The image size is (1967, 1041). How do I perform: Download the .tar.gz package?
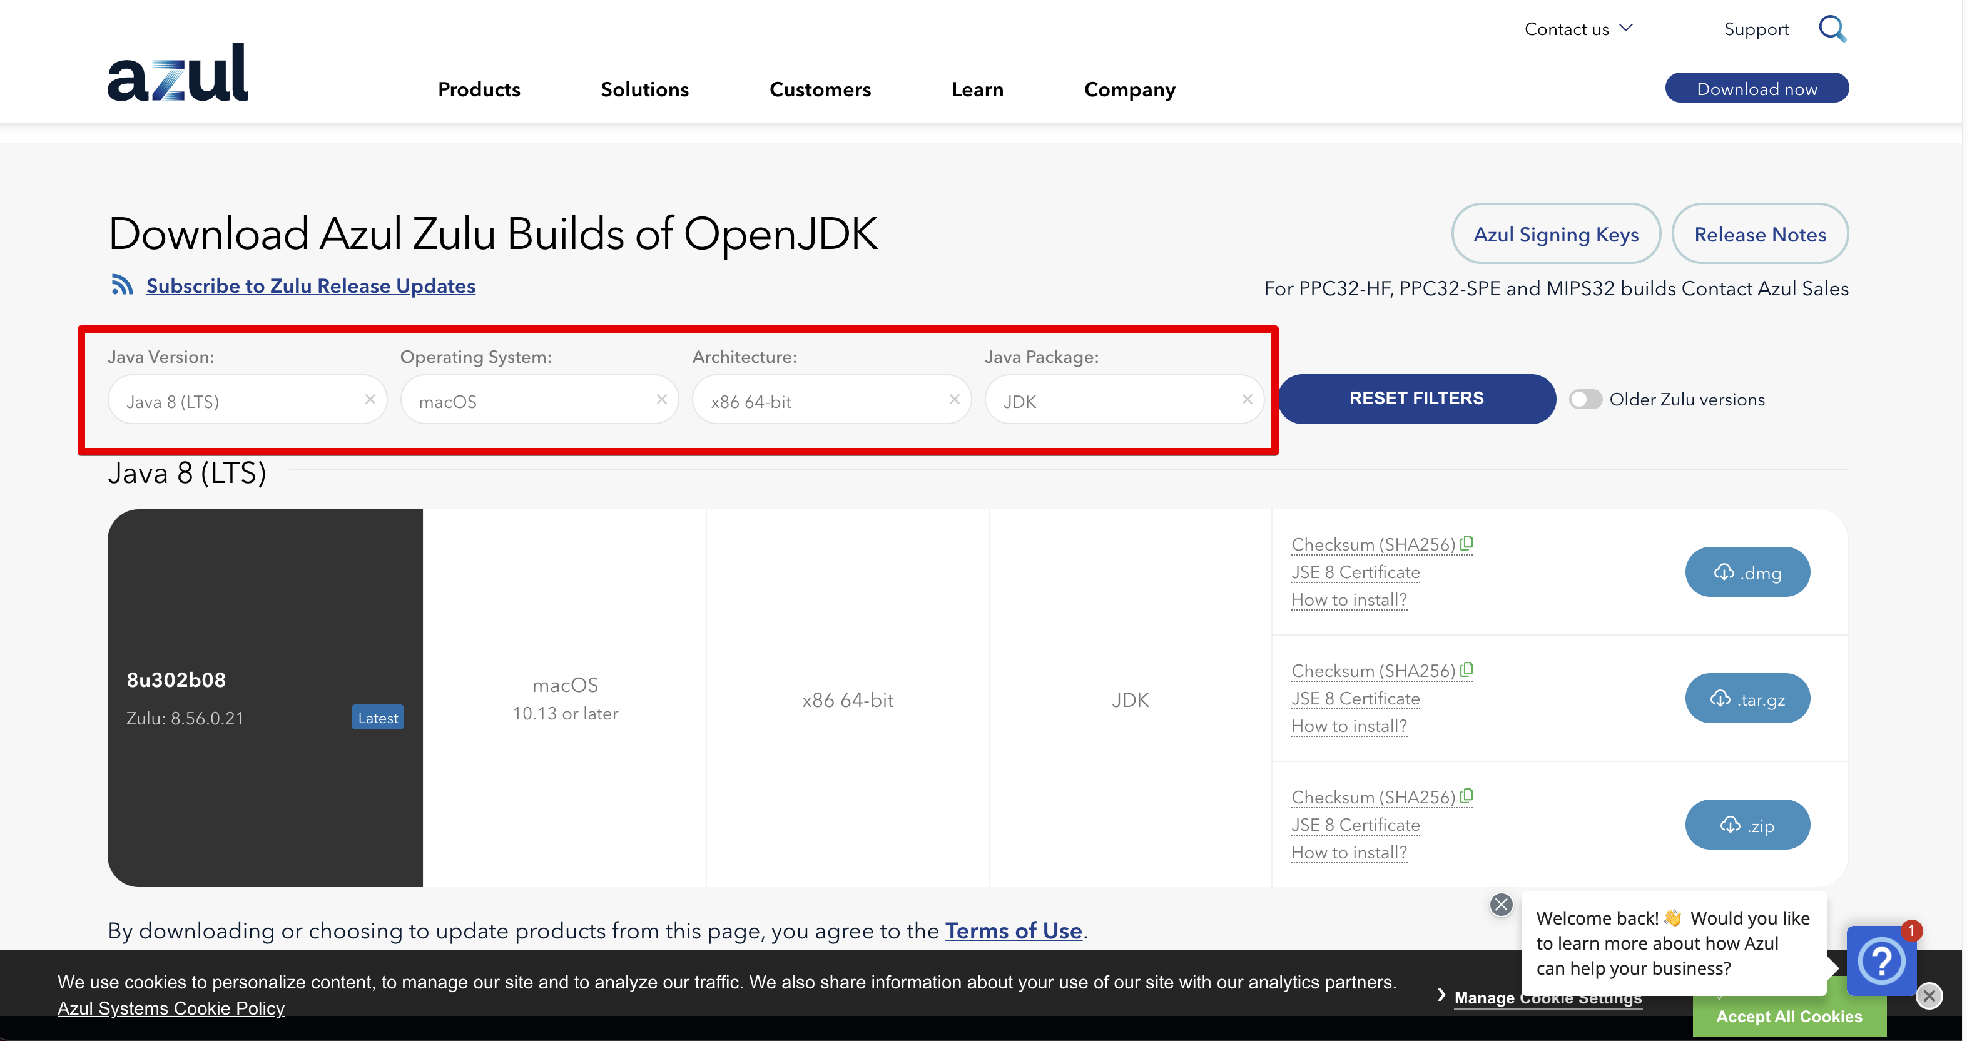click(1747, 698)
